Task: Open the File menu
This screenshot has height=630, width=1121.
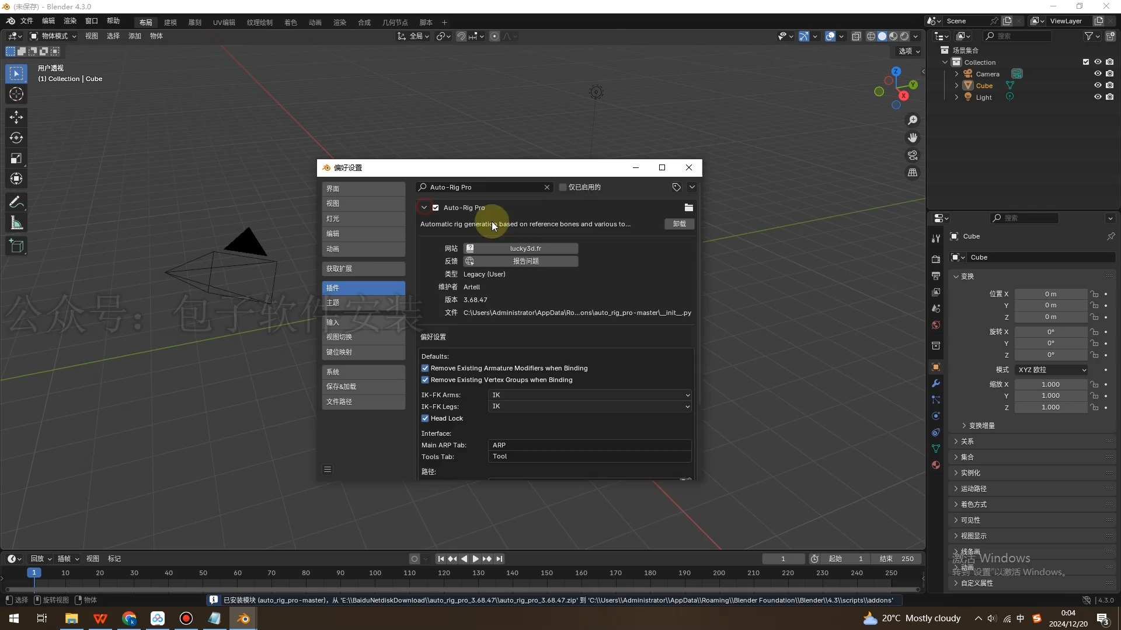Action: click(x=27, y=21)
